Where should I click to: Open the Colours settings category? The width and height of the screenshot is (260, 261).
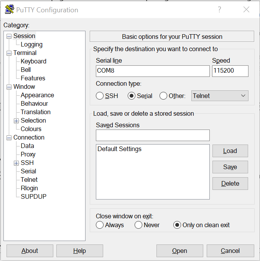(x=31, y=129)
